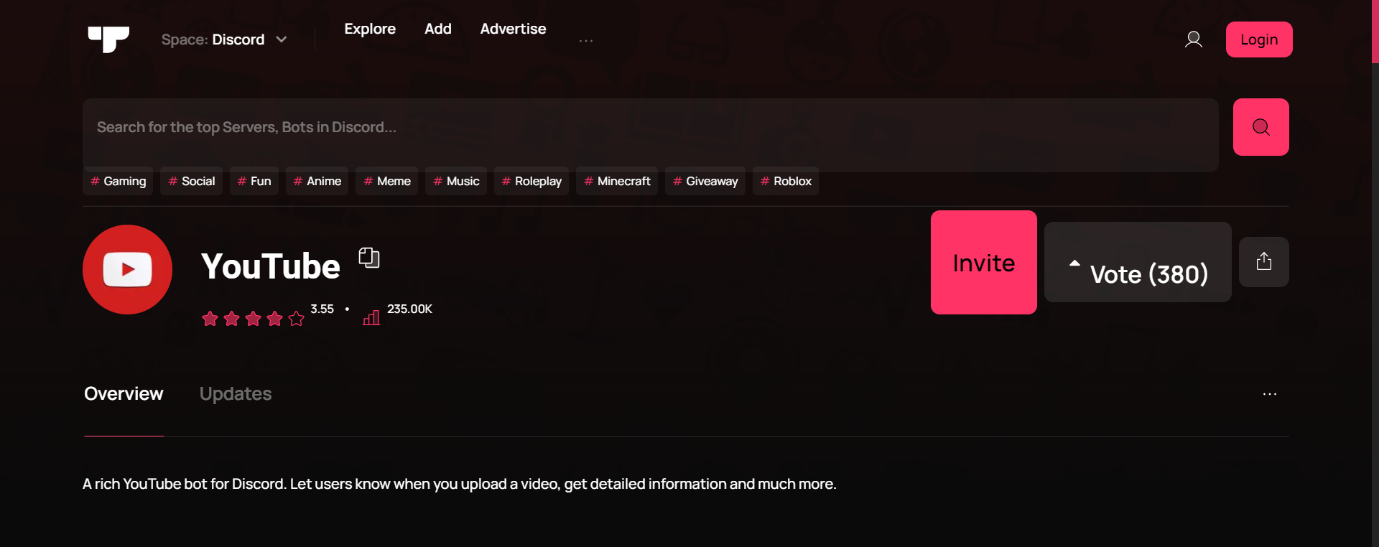Click the 235.00K server count text

[x=409, y=309]
